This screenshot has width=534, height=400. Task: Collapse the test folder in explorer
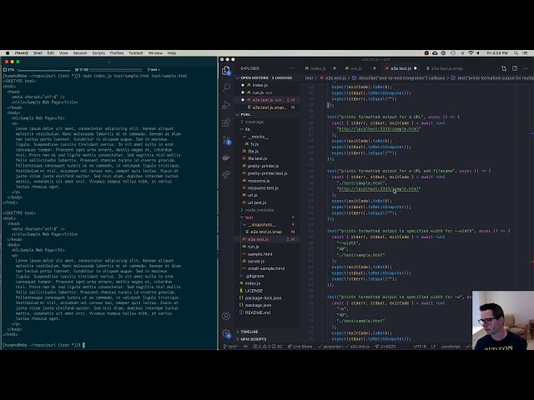[249, 217]
